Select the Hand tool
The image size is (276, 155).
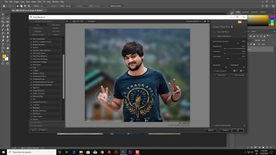coord(8,48)
